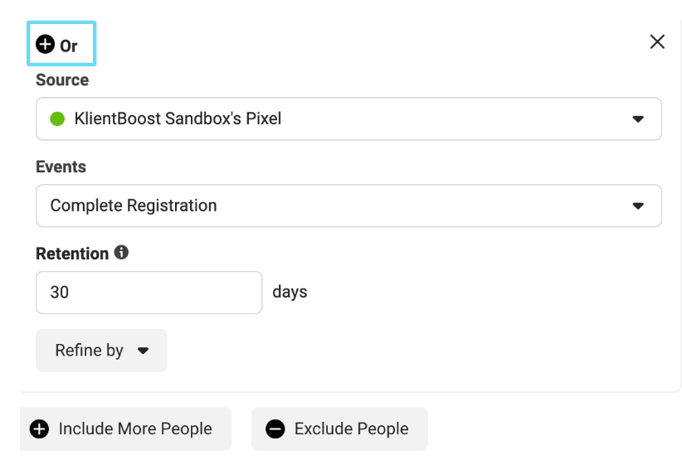The width and height of the screenshot is (682, 465).
Task: Click the Events dropdown caret
Action: tap(638, 206)
